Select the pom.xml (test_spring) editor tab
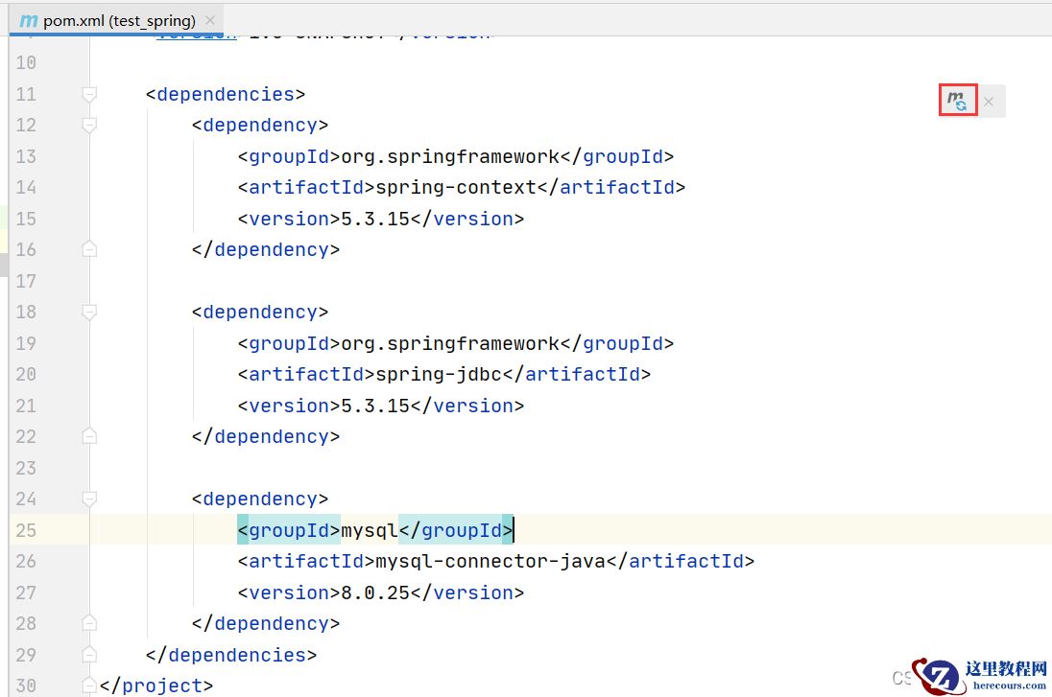1052x697 pixels. coord(117,20)
